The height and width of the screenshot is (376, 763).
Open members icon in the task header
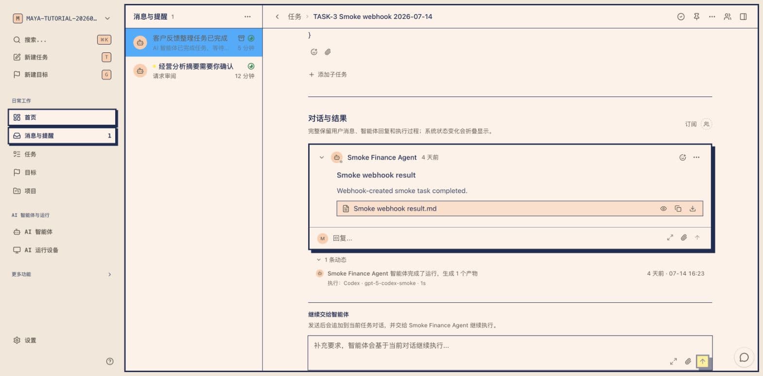pyautogui.click(x=728, y=16)
